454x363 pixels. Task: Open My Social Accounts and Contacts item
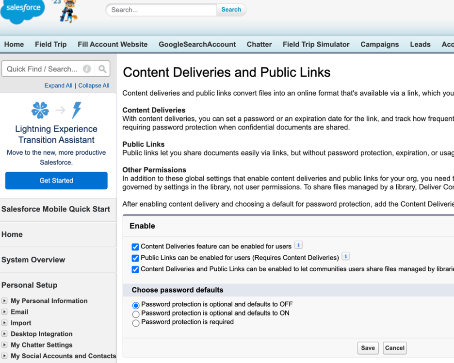[63, 356]
